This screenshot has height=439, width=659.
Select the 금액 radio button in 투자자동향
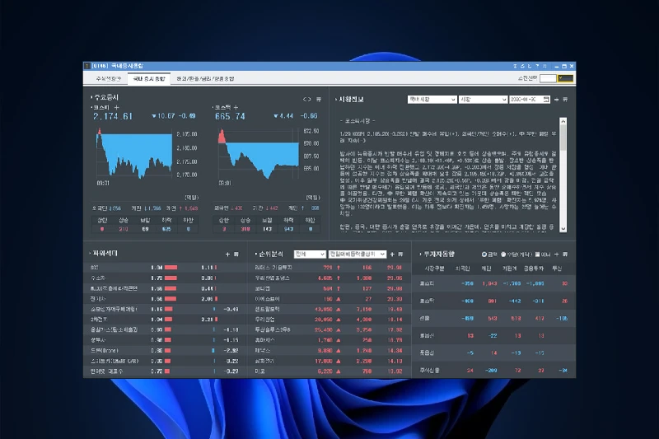(x=483, y=255)
